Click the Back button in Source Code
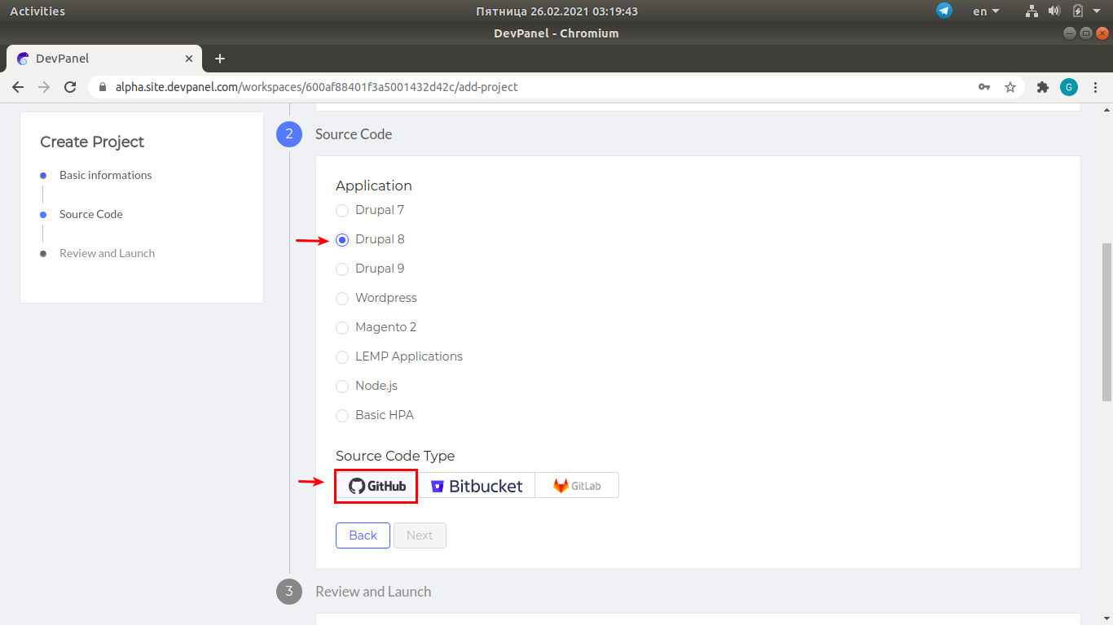Image resolution: width=1113 pixels, height=625 pixels. [363, 535]
